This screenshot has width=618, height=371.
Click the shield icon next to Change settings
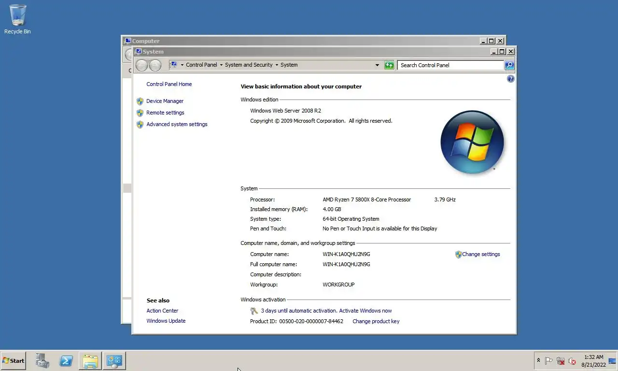(x=458, y=254)
